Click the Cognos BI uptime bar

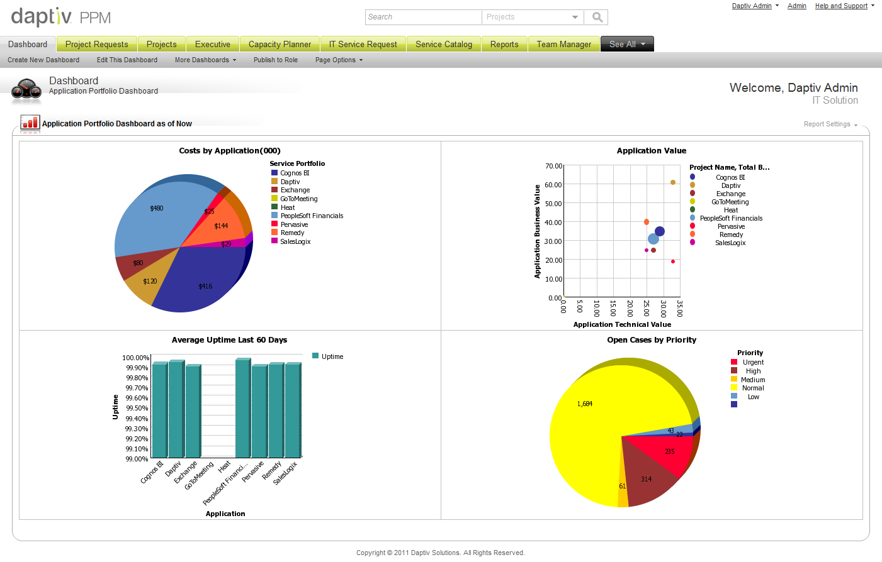pyautogui.click(x=159, y=410)
